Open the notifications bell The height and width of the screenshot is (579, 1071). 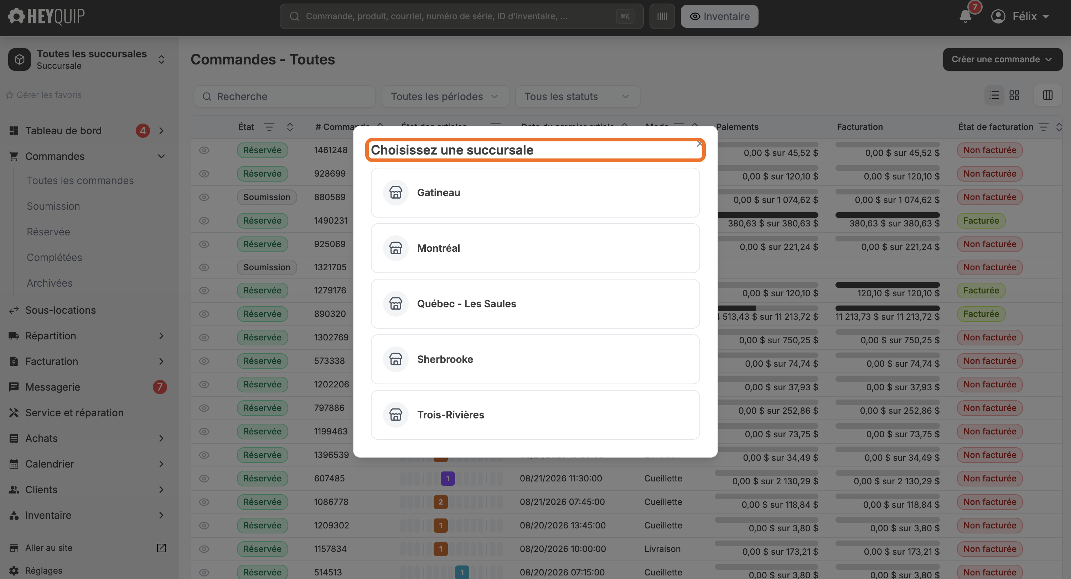point(966,16)
